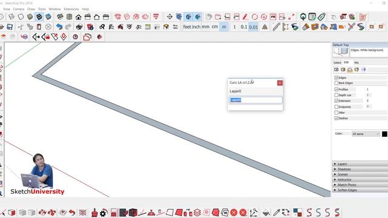Toggle the Extension checkbox
Screen dimensions: 388x218
pos(336,101)
